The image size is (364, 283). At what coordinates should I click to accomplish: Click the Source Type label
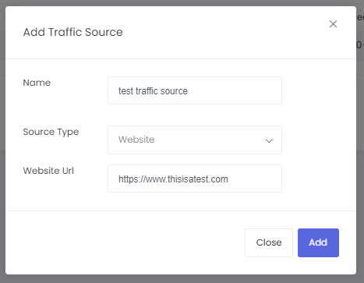point(51,132)
